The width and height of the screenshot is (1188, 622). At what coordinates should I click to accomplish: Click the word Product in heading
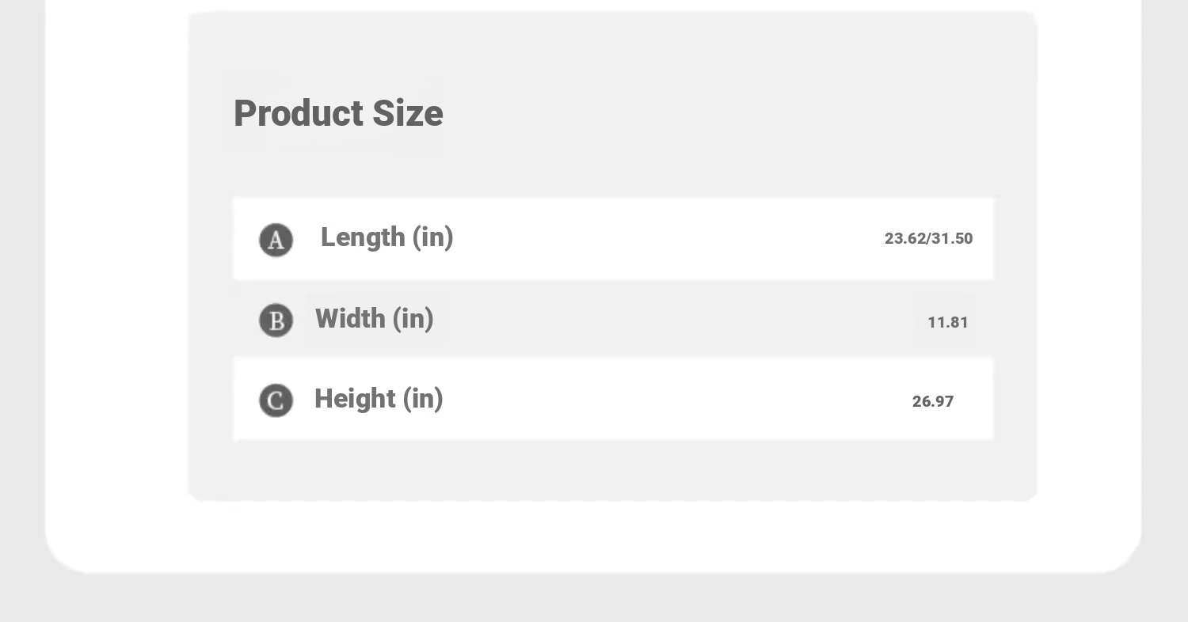click(x=299, y=113)
